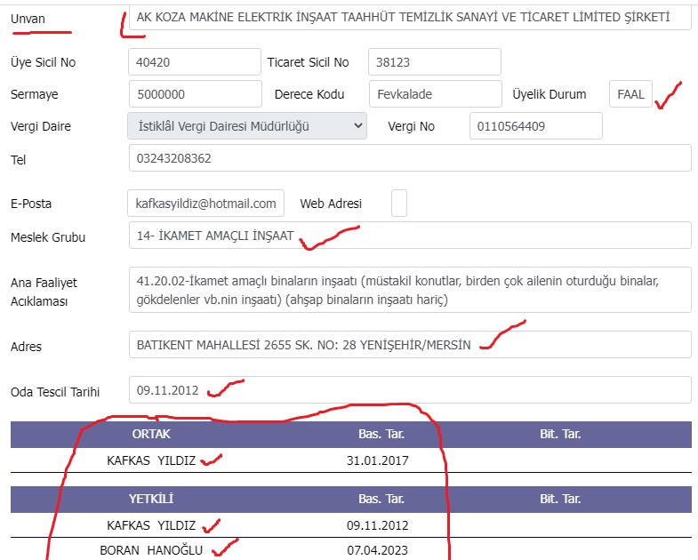Click Bas. Tar. header in YETKİLİ table
The height and width of the screenshot is (560, 698).
(x=381, y=499)
